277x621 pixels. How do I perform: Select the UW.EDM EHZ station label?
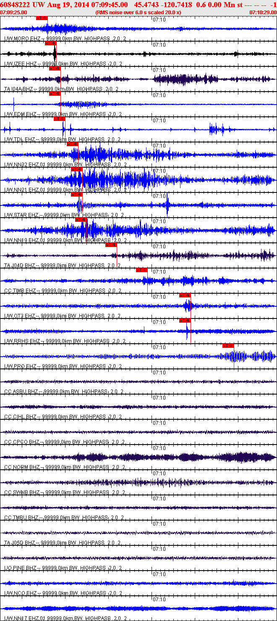20,114
